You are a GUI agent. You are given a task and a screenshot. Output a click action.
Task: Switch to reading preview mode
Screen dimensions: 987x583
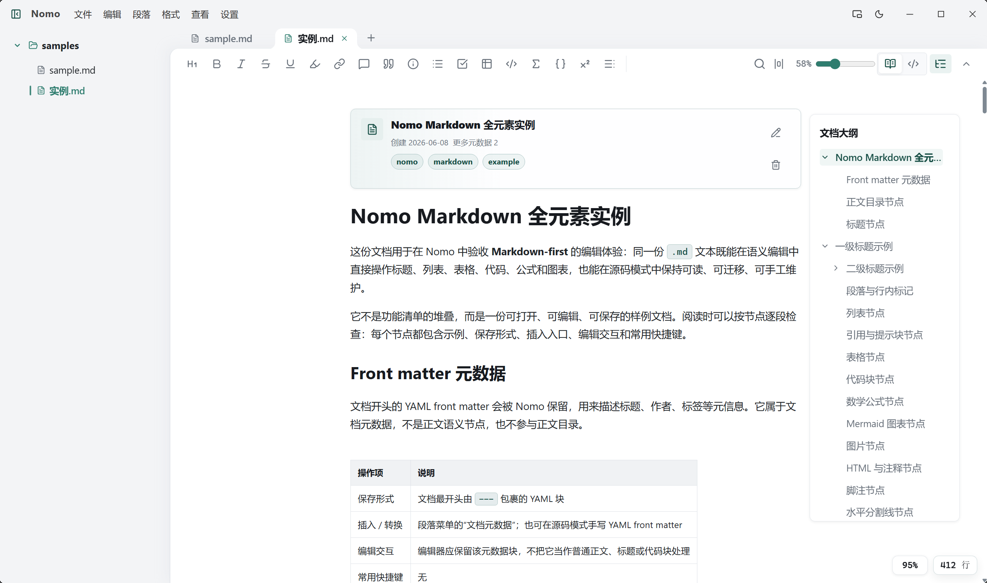(x=890, y=64)
